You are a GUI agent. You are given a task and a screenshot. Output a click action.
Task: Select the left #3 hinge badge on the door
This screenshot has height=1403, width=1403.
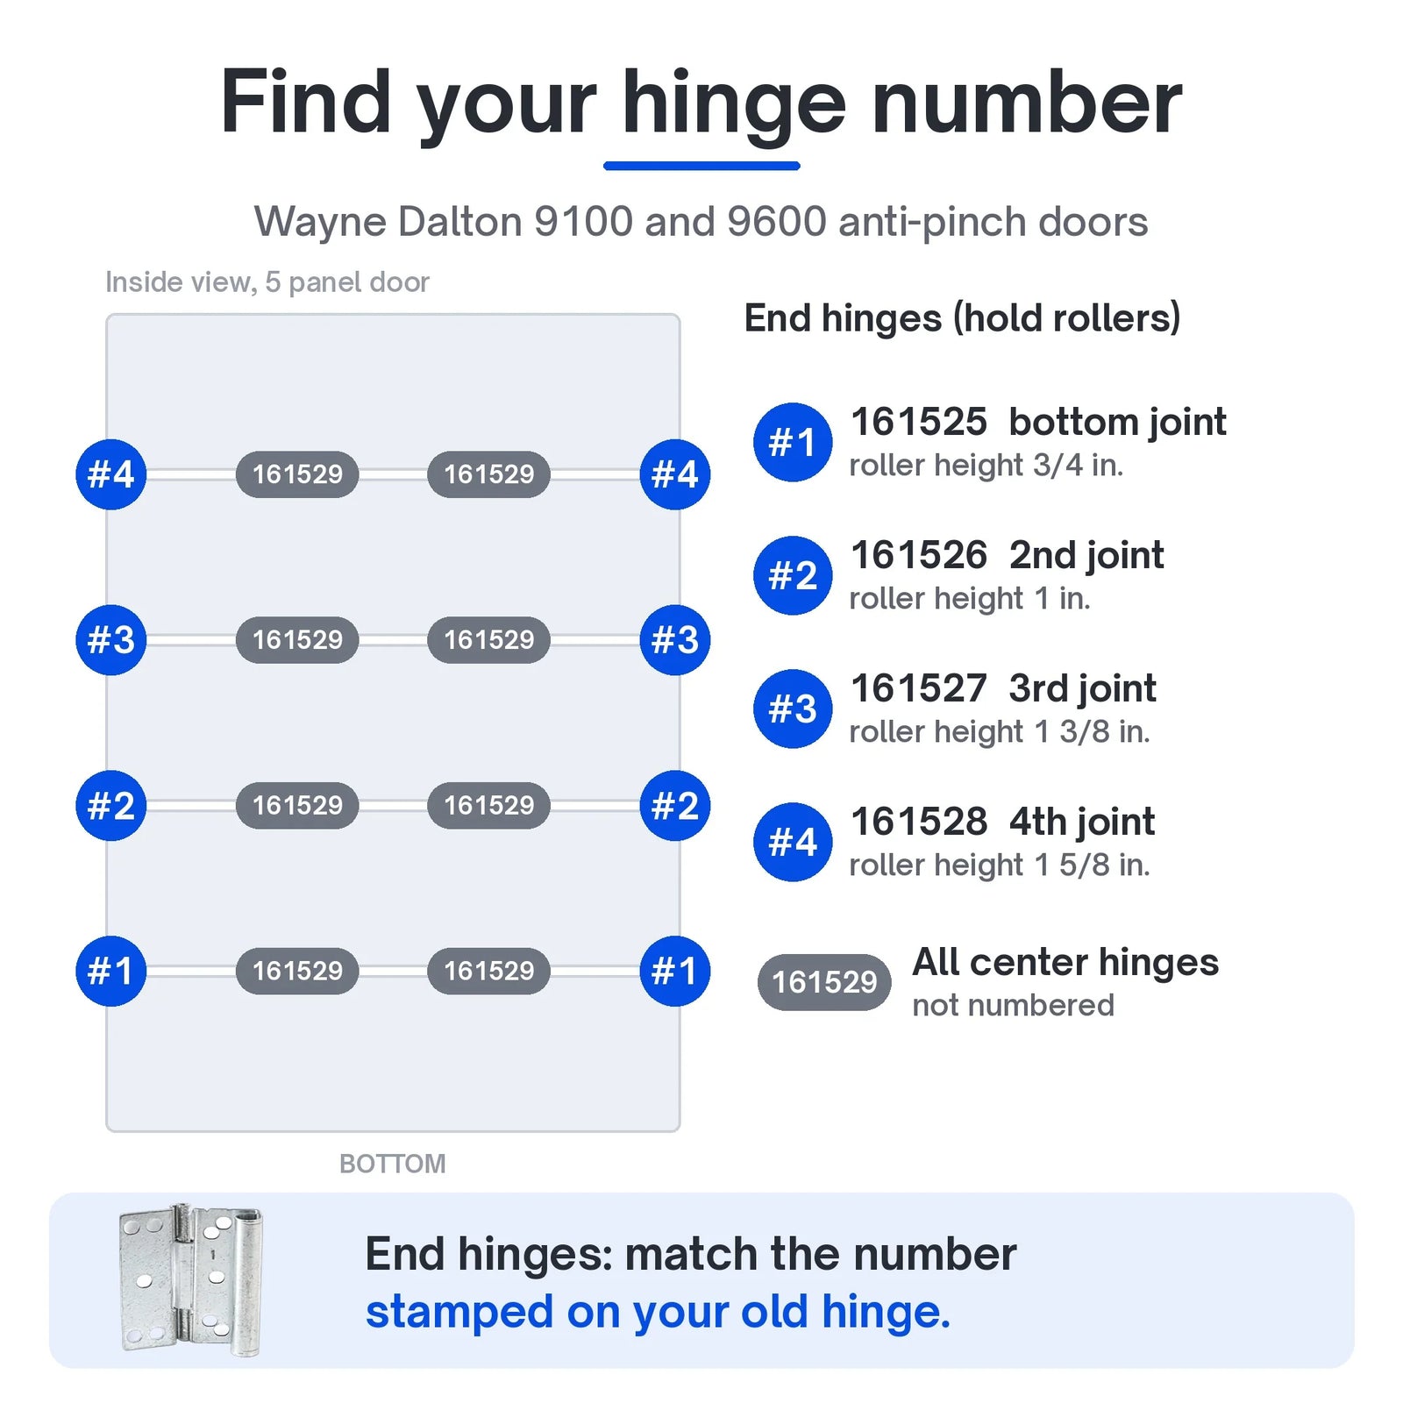(111, 640)
